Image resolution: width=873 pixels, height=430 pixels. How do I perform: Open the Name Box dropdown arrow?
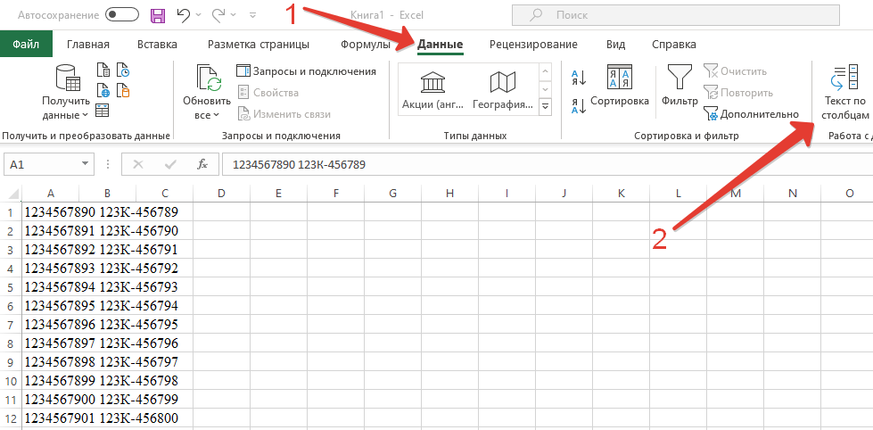(85, 165)
